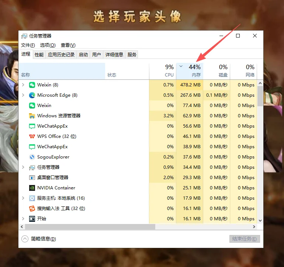Select the 进程 tab
This screenshot has height=267, width=284.
click(26, 54)
